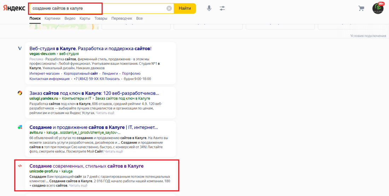
Task: Click the Компьютеры и IT breadcrumb
Action: point(76,98)
